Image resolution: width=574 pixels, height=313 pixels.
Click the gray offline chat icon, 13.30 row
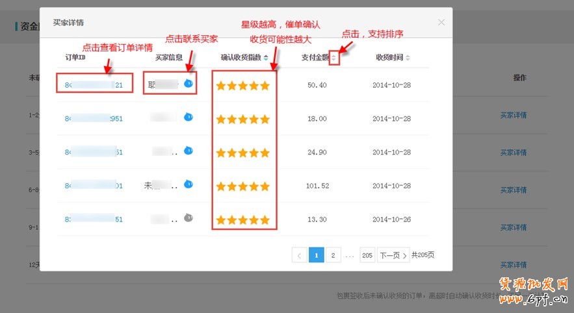coord(188,218)
